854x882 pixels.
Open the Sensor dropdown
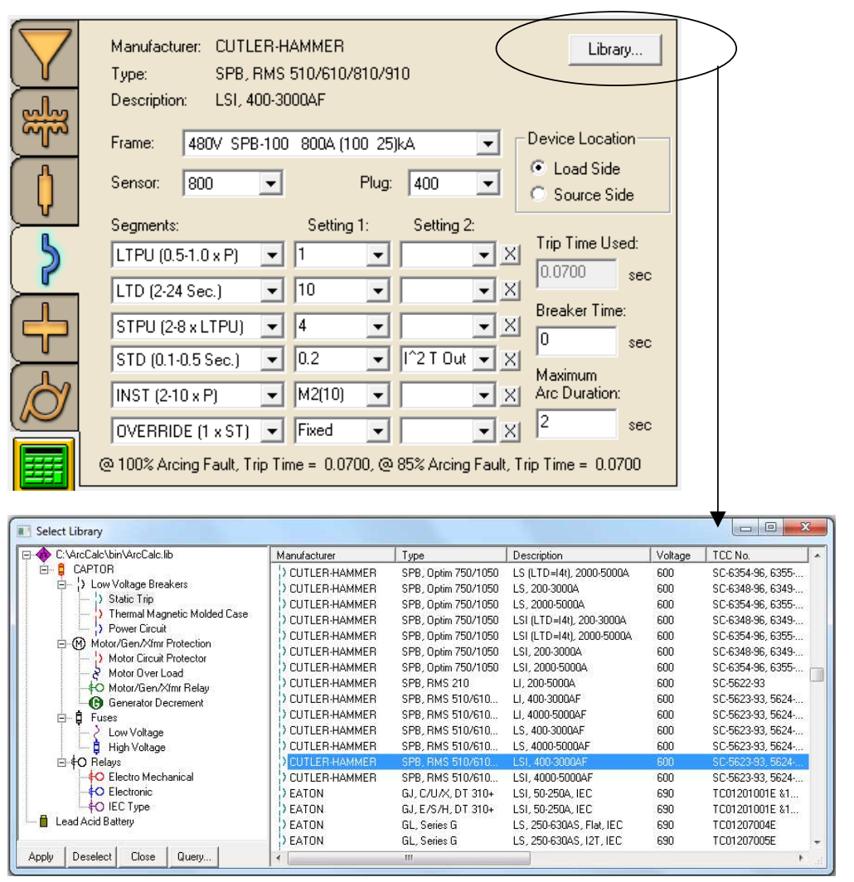tap(270, 183)
